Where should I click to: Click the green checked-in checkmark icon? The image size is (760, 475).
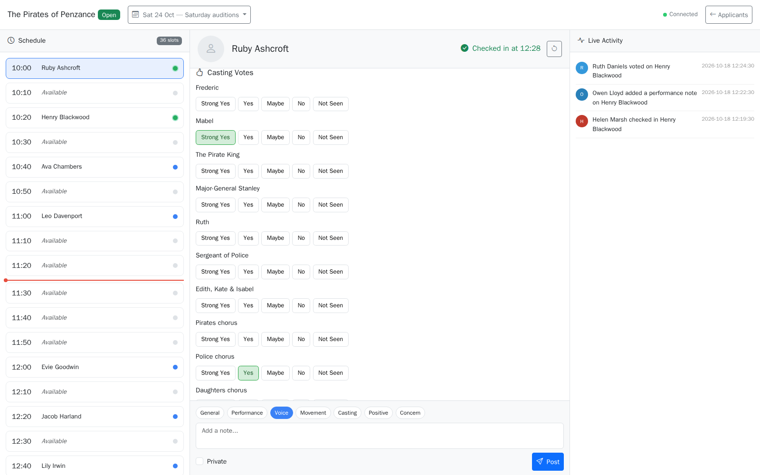click(465, 48)
